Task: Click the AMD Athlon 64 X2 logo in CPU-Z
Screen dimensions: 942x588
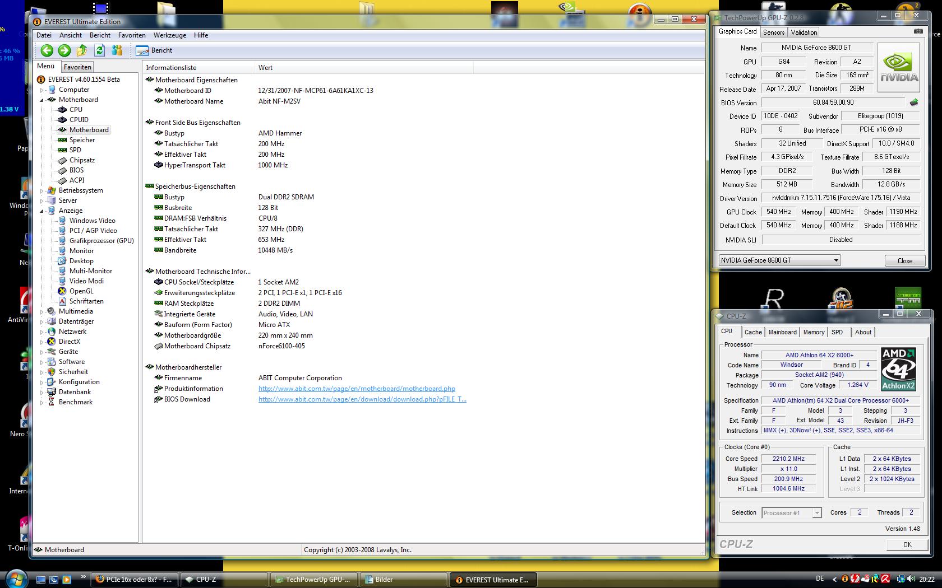Action: pyautogui.click(x=898, y=369)
